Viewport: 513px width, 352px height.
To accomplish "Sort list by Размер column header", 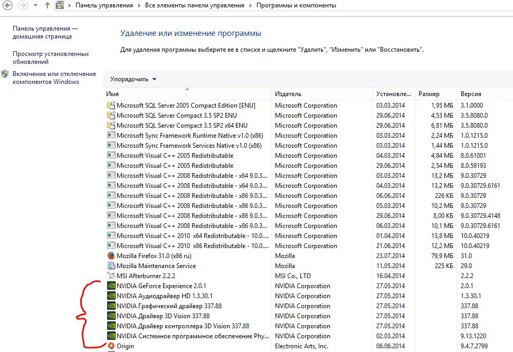I will pos(429,94).
